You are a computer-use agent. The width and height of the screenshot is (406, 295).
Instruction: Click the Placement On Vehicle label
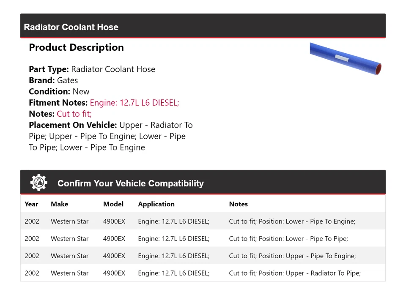(x=73, y=125)
